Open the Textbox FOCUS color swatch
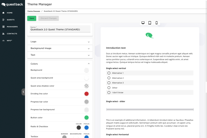This screenshot has width=207, height=138. (x=87, y=137)
